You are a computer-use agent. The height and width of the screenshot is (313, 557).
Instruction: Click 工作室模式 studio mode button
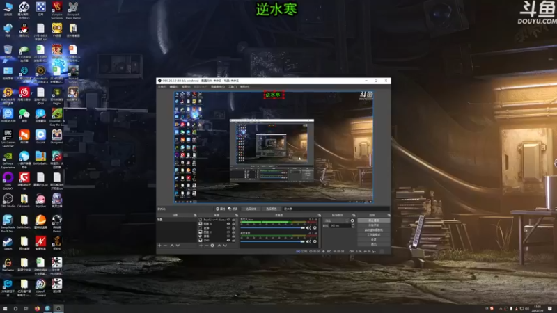coord(374,234)
